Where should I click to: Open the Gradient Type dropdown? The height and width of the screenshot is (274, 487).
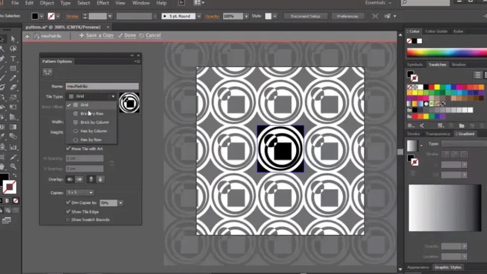(463, 144)
